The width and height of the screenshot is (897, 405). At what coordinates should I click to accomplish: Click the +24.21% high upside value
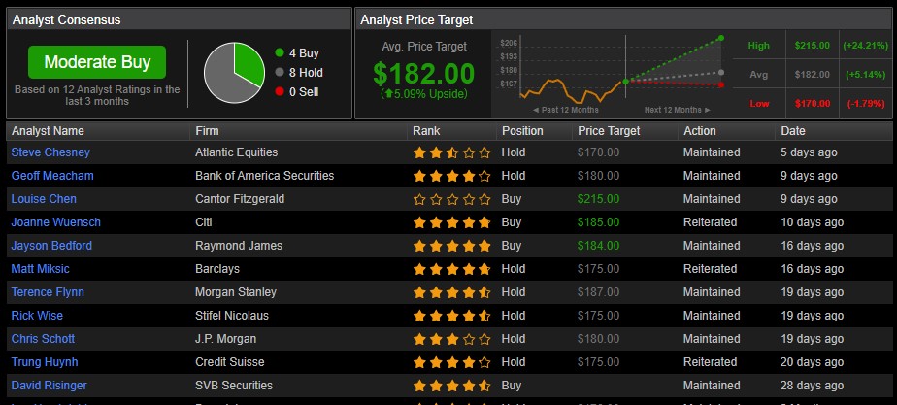click(x=865, y=46)
